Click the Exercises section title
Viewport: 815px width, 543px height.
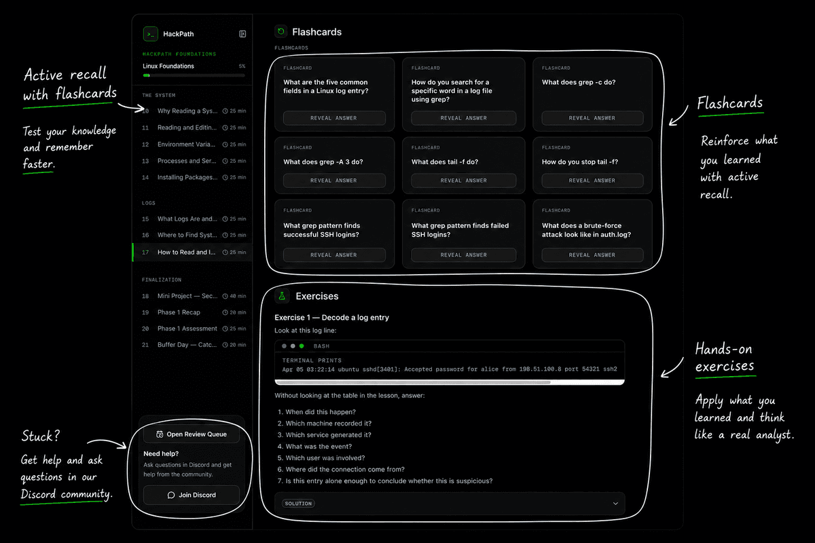pyautogui.click(x=317, y=296)
